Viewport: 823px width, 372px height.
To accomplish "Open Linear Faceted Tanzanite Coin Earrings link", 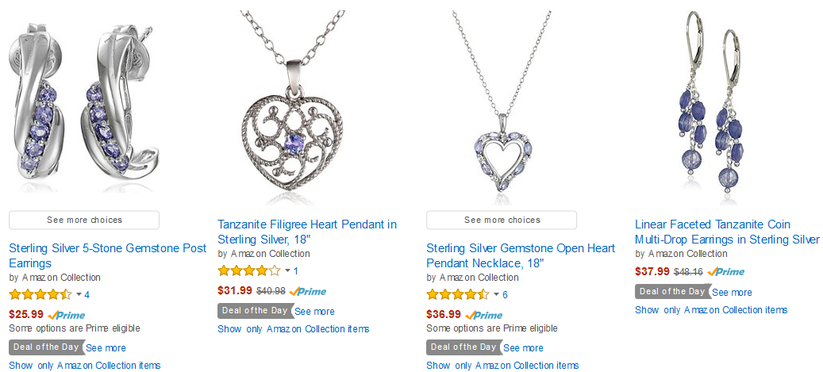I will coord(727,232).
